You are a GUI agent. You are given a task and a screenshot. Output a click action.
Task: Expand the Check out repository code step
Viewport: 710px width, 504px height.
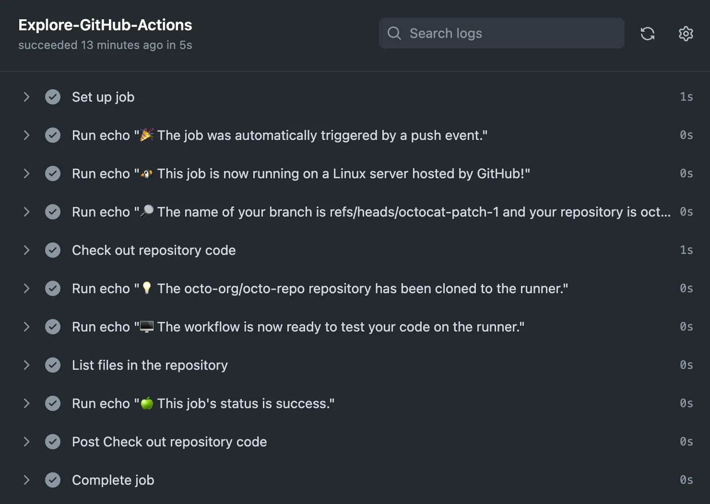[27, 250]
